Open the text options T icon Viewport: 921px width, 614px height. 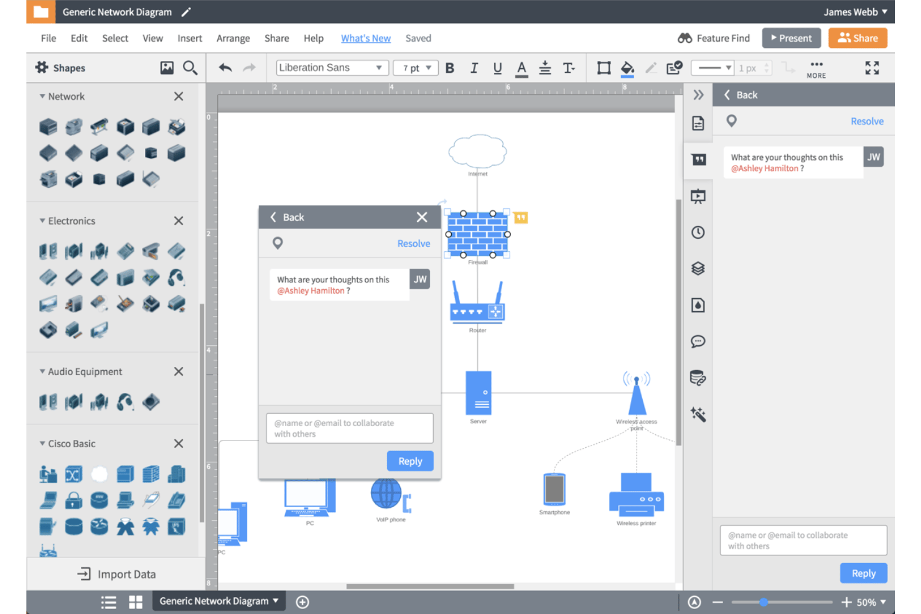point(569,68)
